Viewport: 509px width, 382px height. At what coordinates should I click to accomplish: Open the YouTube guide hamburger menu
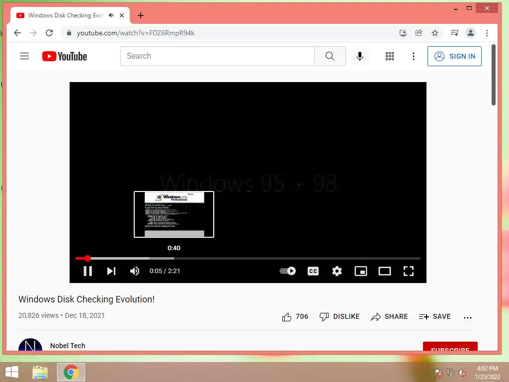coord(24,56)
